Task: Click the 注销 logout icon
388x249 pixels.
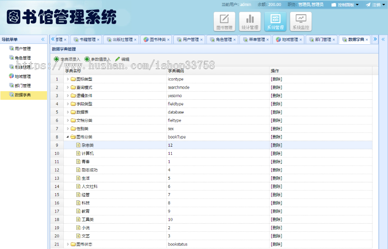Action: pos(368,4)
